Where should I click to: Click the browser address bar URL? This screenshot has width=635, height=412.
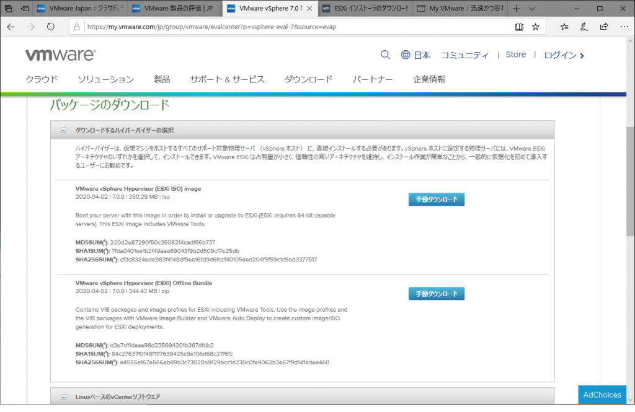tap(212, 27)
